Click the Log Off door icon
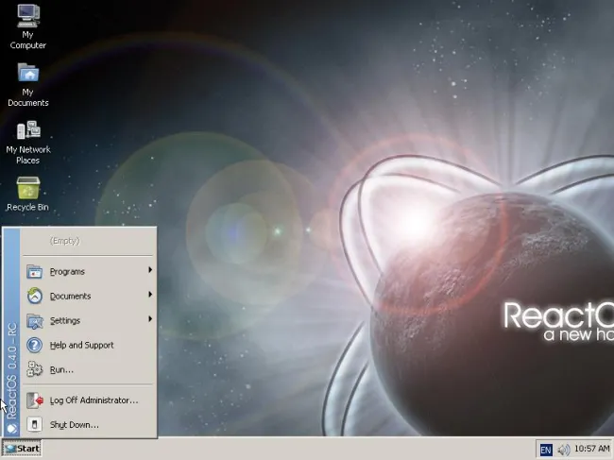The height and width of the screenshot is (460, 614). click(34, 400)
